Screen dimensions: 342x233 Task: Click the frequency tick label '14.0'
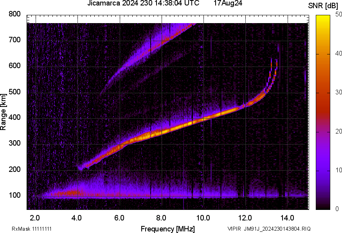pyautogui.click(x=287, y=218)
